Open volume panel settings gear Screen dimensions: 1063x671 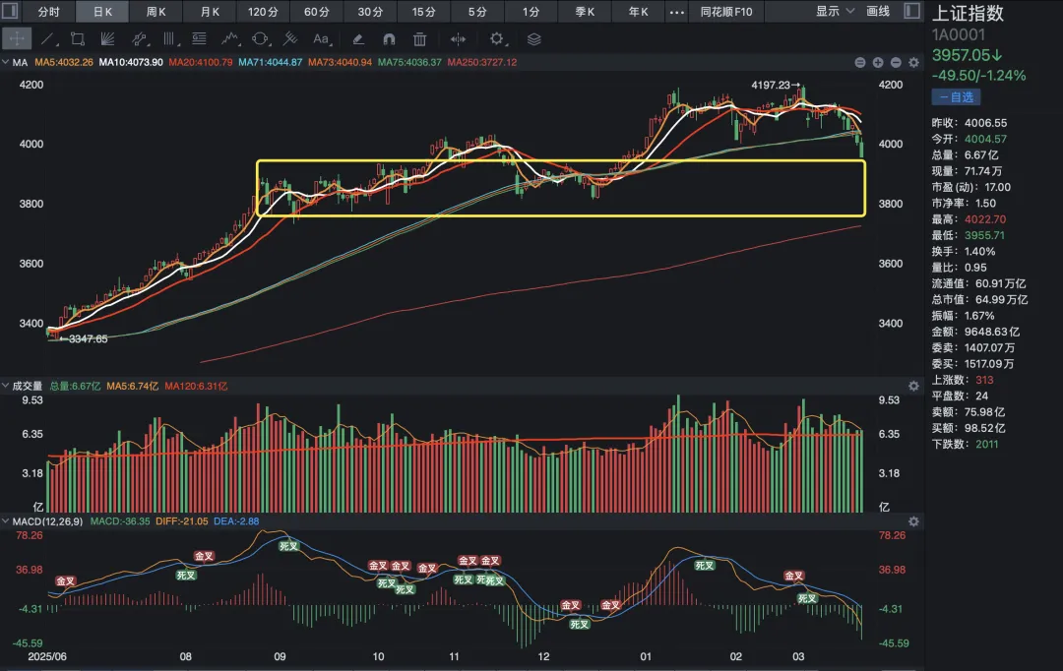tap(913, 386)
